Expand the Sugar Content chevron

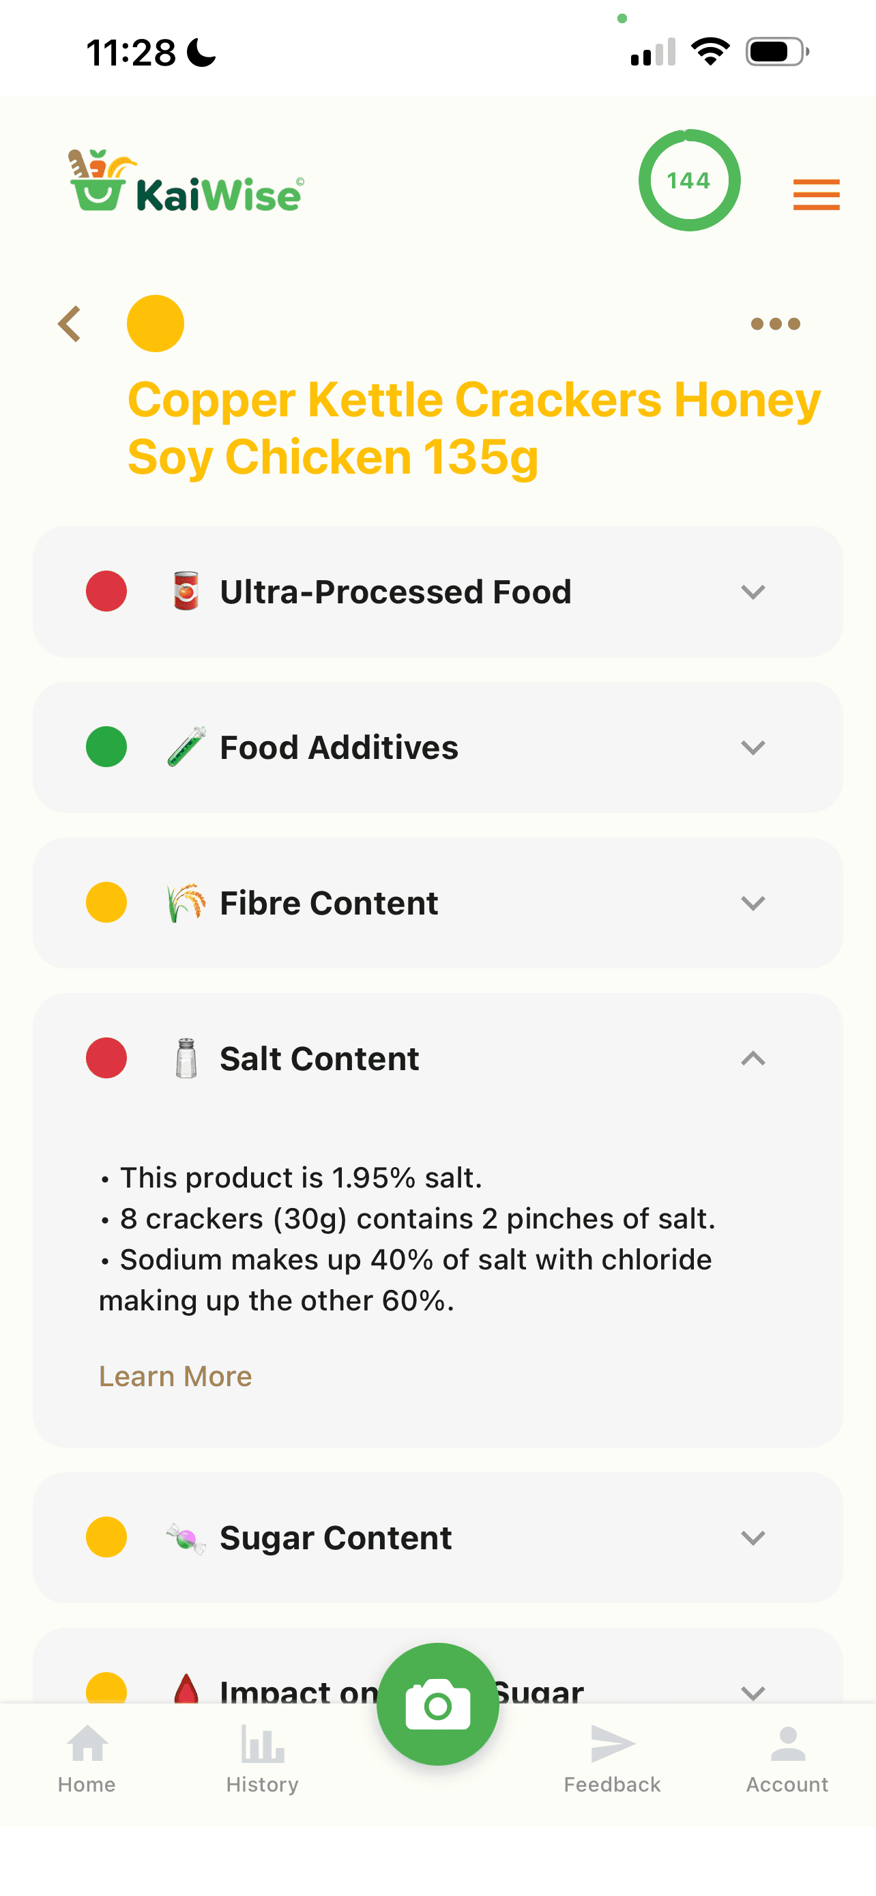coord(753,1538)
